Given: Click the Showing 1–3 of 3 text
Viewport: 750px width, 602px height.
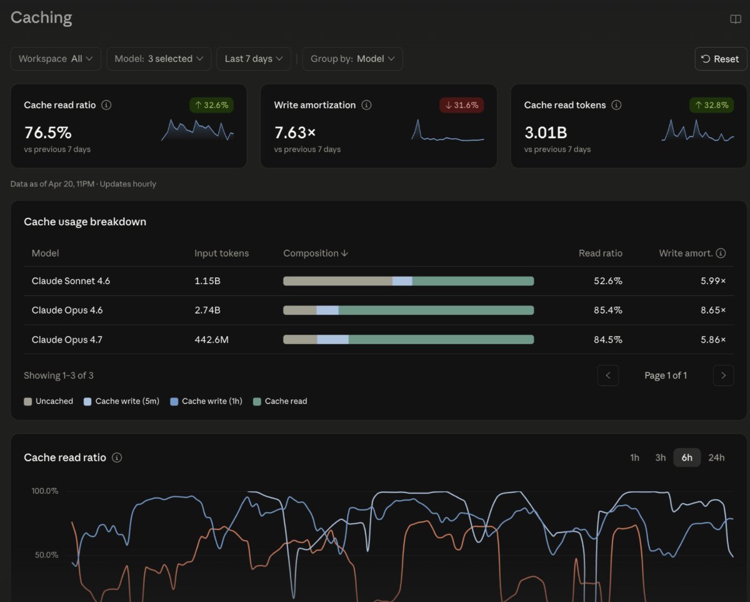Looking at the screenshot, I should pyautogui.click(x=59, y=375).
